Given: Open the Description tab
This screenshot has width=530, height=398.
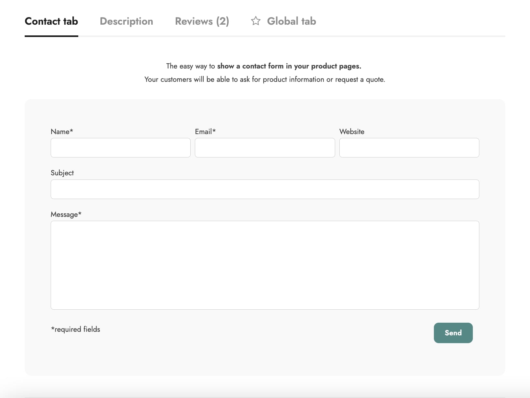Looking at the screenshot, I should [126, 21].
